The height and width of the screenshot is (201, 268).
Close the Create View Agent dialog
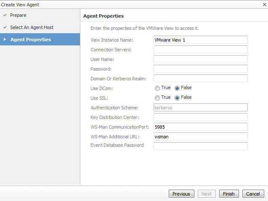coord(263,4)
